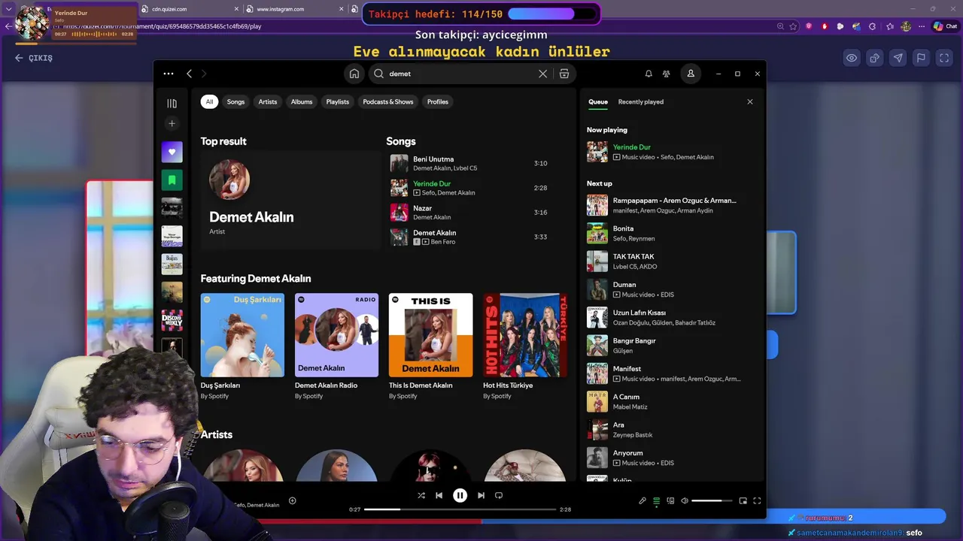
Task: Bookmark page with star icon
Action: coord(793,26)
